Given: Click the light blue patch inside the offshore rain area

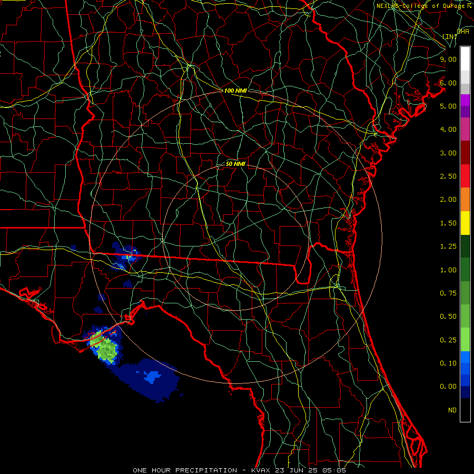Looking at the screenshot, I should [x=153, y=377].
